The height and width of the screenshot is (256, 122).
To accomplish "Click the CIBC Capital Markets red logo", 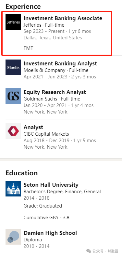I will click(x=13, y=131).
